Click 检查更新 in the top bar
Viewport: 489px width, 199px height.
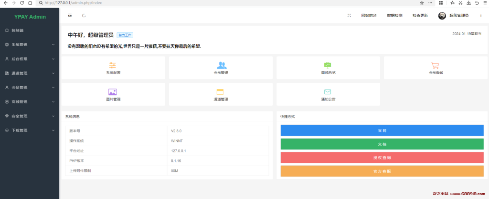click(x=420, y=16)
